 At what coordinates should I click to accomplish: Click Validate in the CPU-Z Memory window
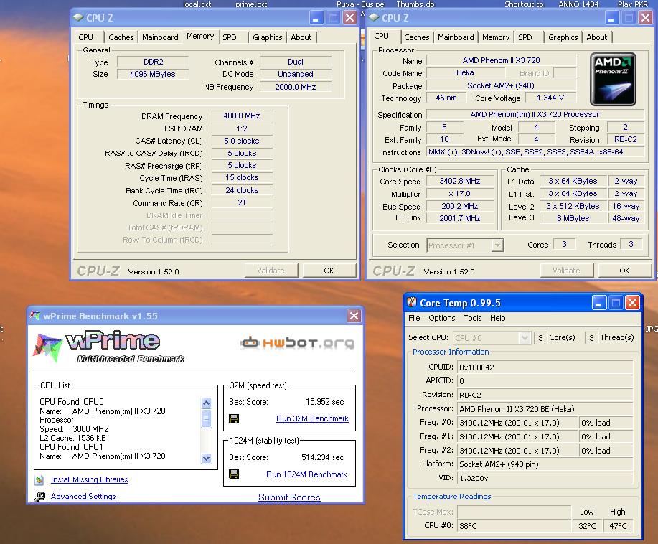click(x=271, y=271)
